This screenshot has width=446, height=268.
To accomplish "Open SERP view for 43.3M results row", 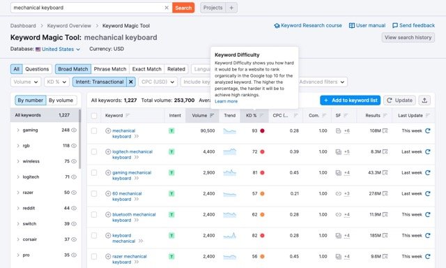I will pos(385,172).
